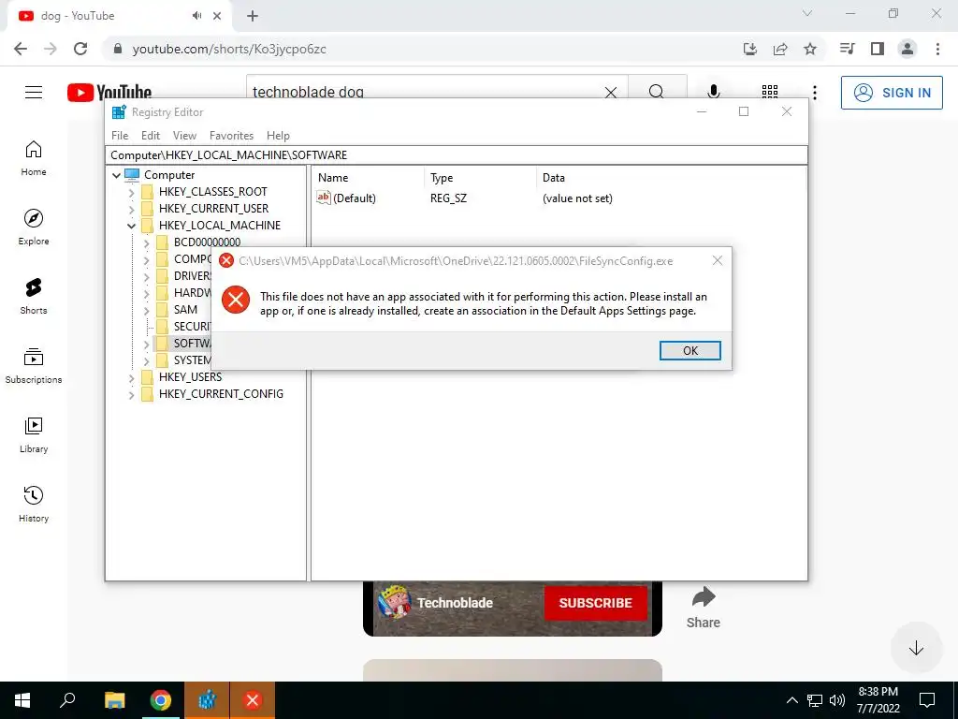Open Chrome three-dot menu
Image resolution: width=958 pixels, height=719 pixels.
pos(937,49)
